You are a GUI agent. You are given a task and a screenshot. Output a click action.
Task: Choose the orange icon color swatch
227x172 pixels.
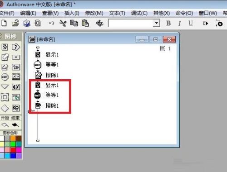[13, 138]
